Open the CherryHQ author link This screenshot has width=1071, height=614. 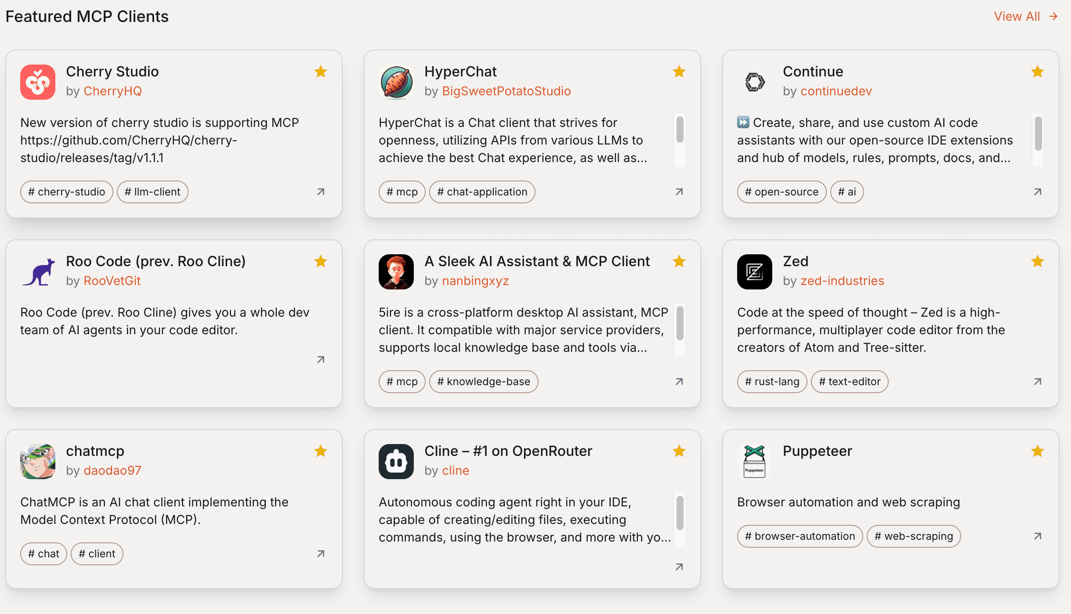pyautogui.click(x=113, y=91)
